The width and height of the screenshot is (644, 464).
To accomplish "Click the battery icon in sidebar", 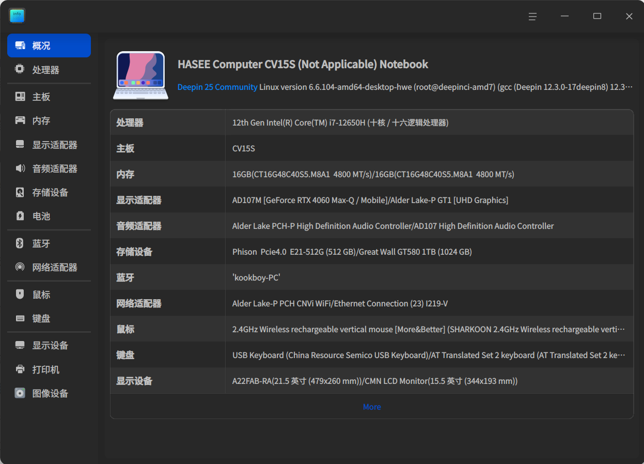I will 20,216.
